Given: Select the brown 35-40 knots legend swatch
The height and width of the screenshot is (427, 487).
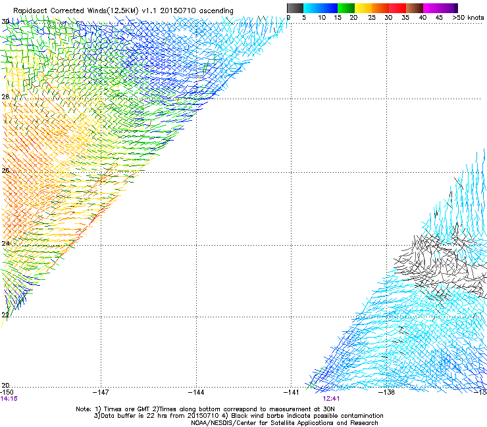Looking at the screenshot, I should click(415, 8).
